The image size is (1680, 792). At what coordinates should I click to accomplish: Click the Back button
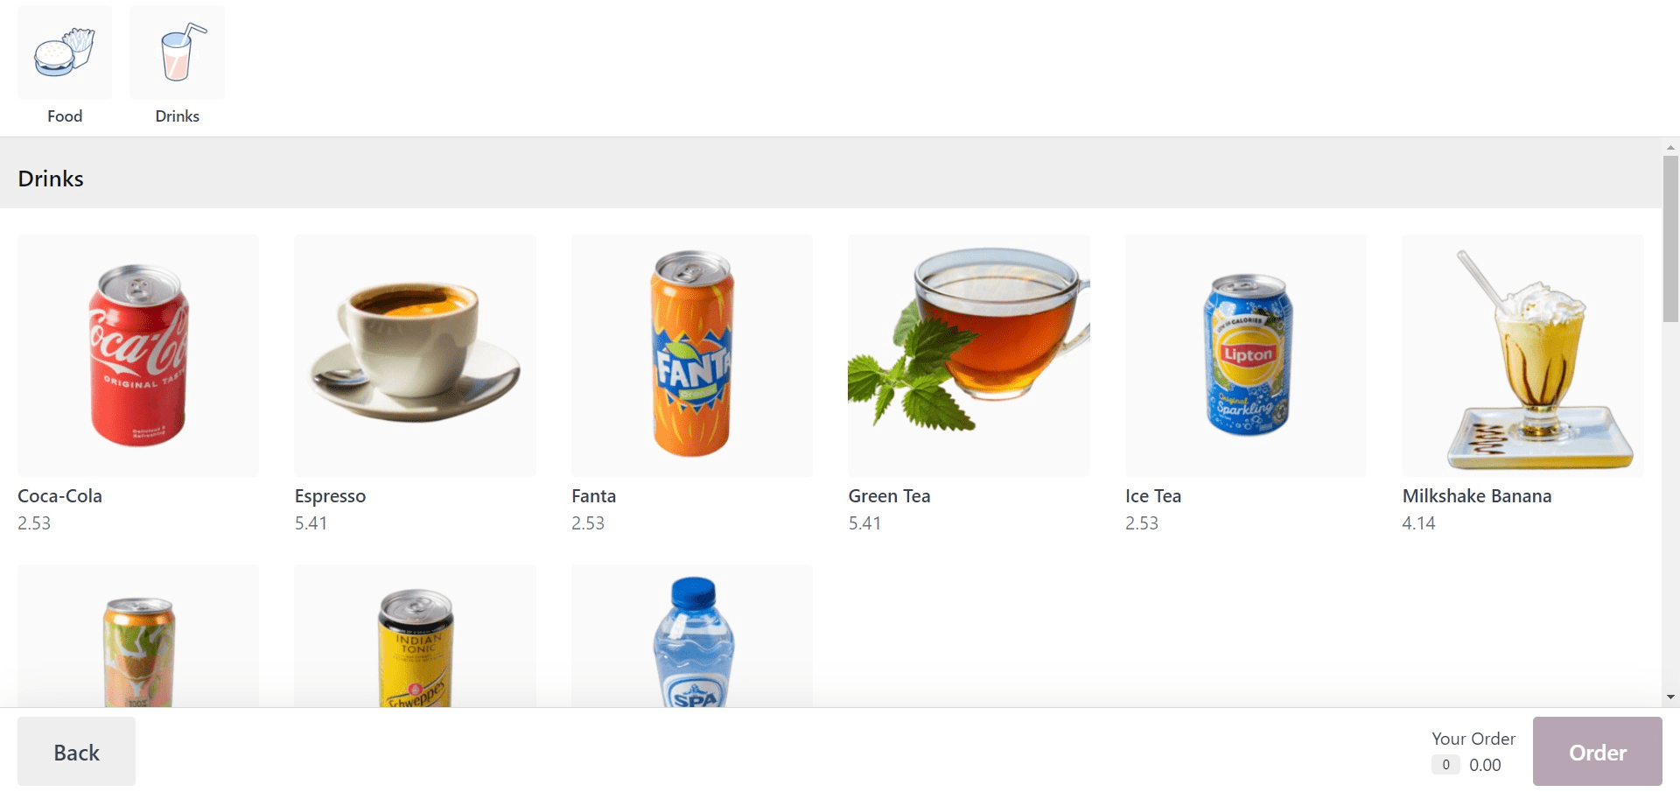[x=77, y=752]
